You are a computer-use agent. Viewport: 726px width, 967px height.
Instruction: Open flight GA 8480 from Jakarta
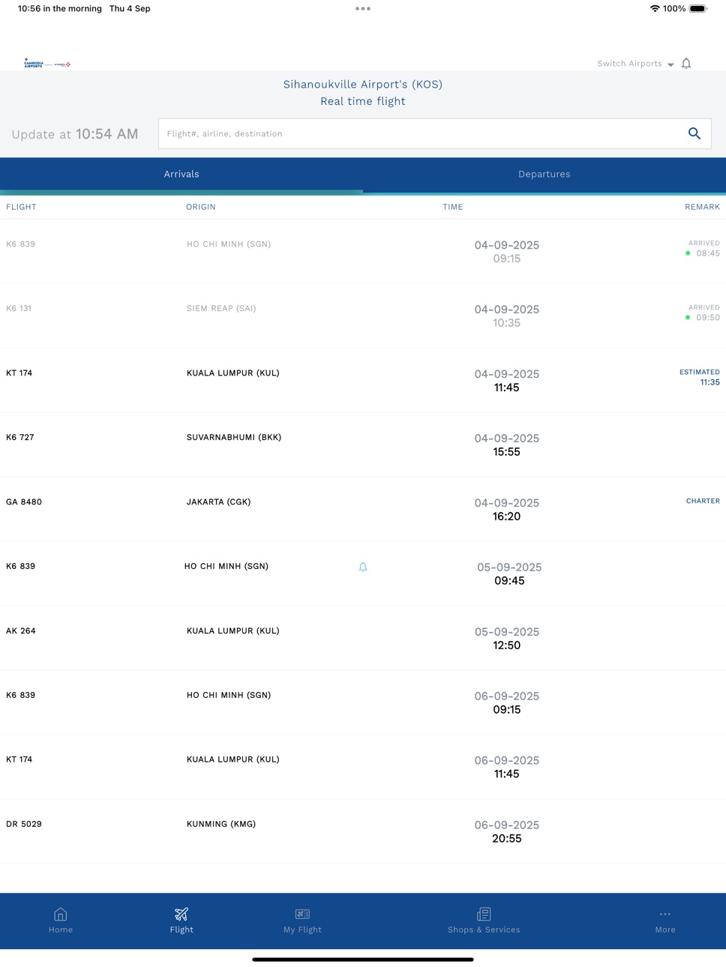coord(363,509)
